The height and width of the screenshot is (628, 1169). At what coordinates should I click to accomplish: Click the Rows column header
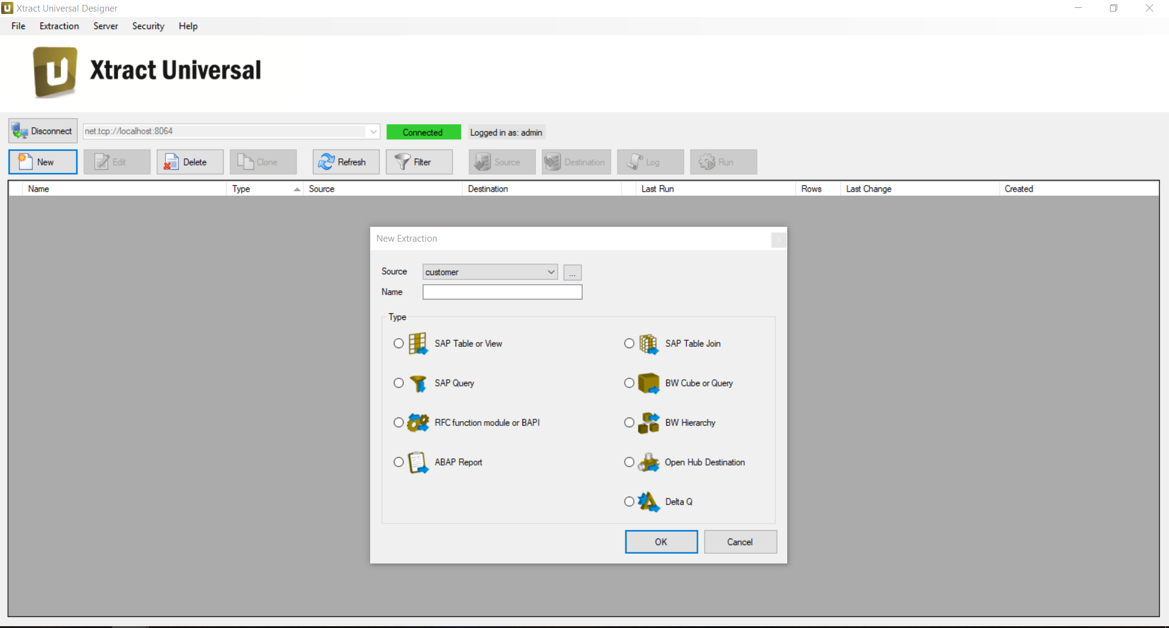pos(818,189)
